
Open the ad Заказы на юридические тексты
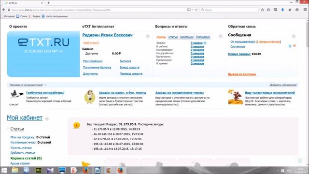[179, 93]
